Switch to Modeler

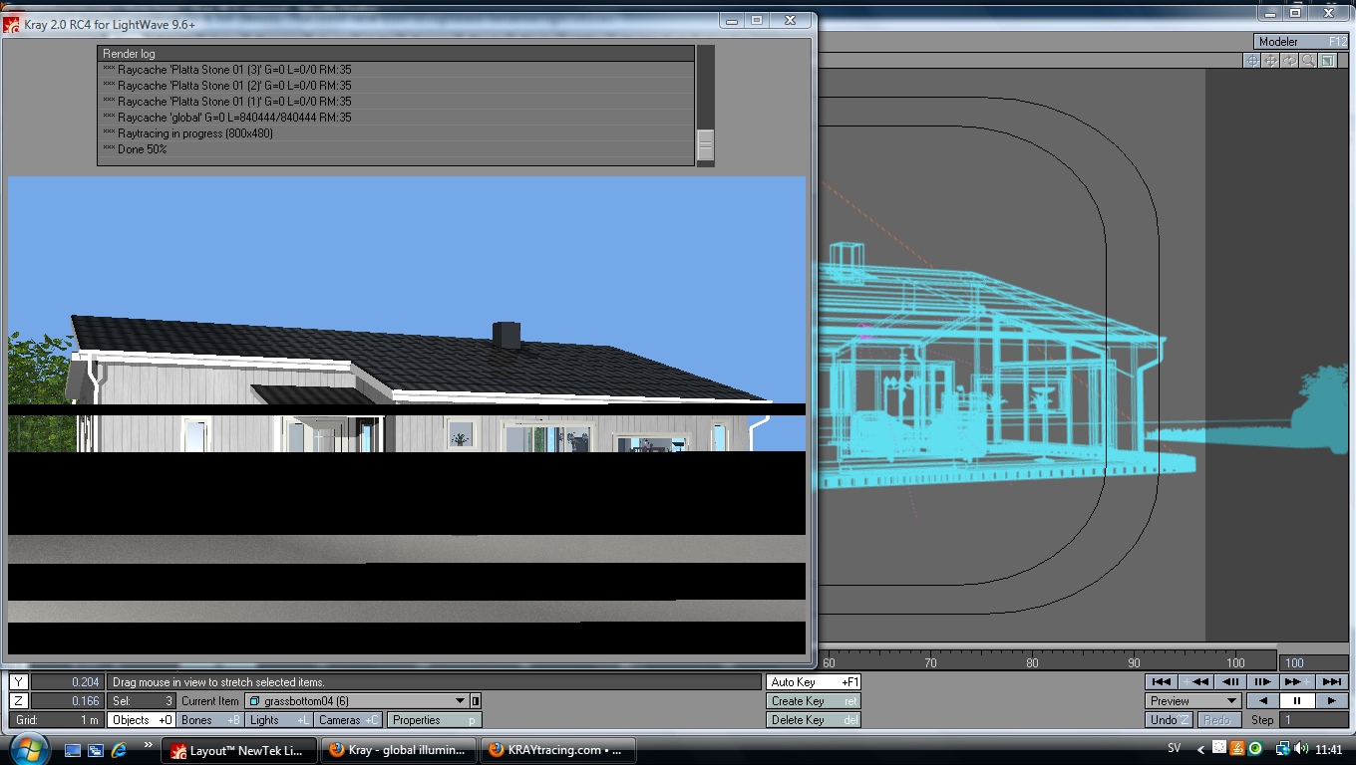(1301, 42)
